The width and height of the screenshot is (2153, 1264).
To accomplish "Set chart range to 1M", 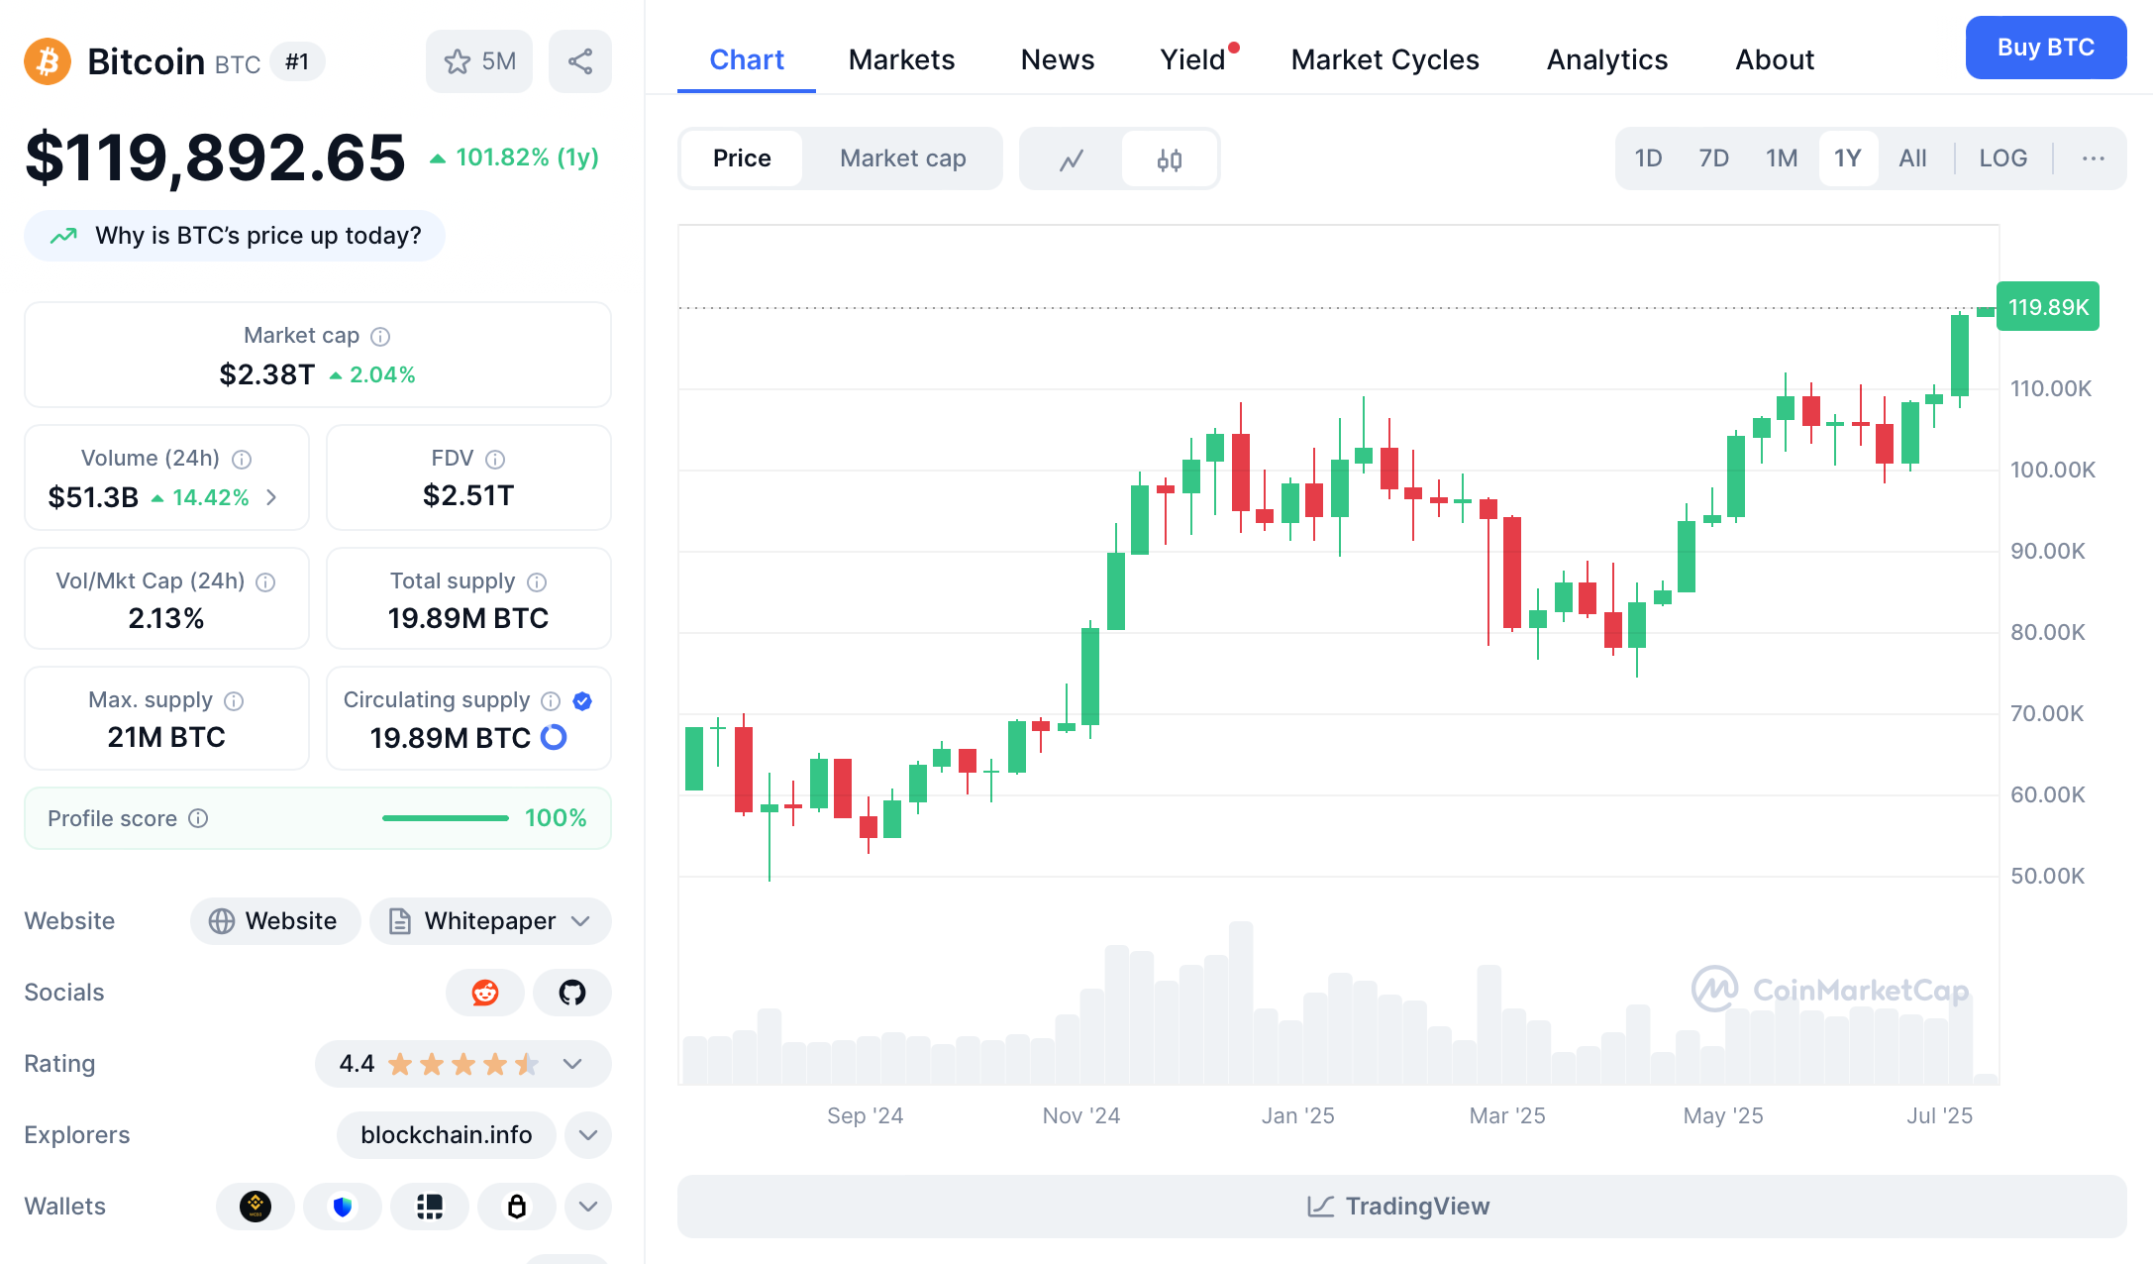I will 1782,158.
